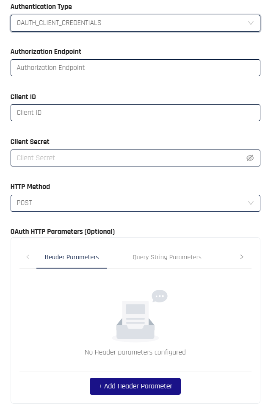268x410 pixels.
Task: Switch to Header Parameters tab
Action: coord(72,257)
